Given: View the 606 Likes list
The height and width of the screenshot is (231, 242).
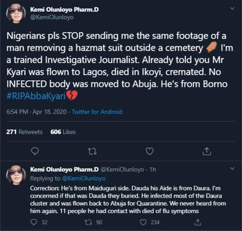Looking at the screenshot, I should (x=63, y=132).
